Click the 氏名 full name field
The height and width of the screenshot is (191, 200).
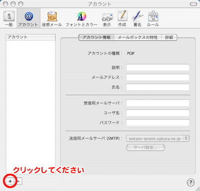tap(157, 87)
